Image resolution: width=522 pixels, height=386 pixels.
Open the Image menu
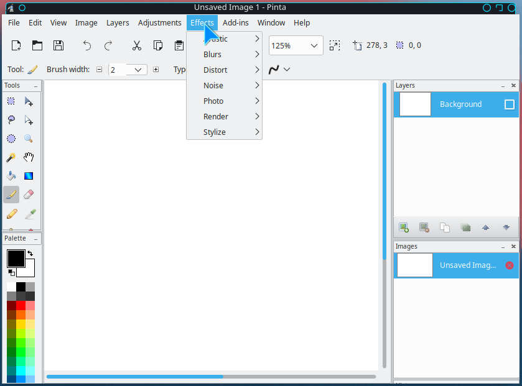click(x=86, y=22)
